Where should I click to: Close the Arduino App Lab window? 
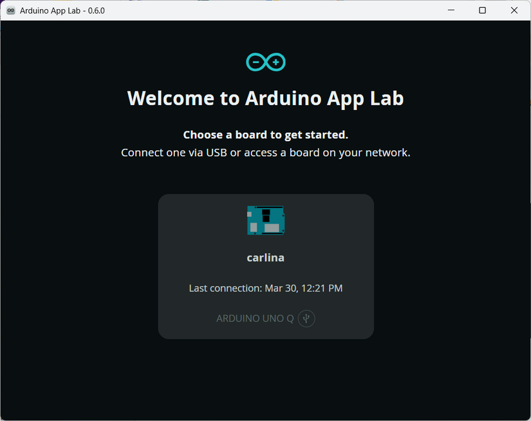514,10
